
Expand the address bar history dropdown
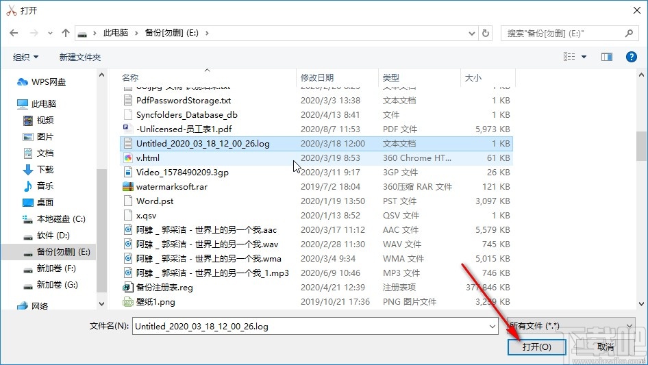click(x=471, y=34)
